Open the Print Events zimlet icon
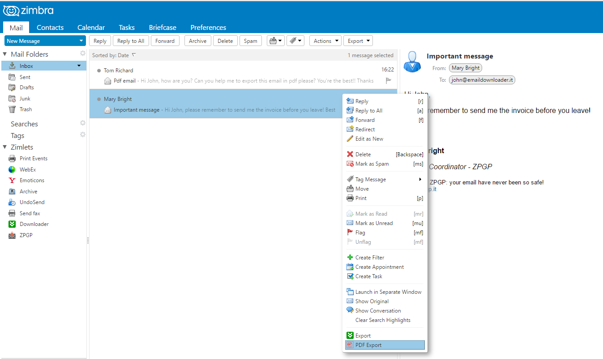This screenshot has height=359, width=603. tap(12, 159)
